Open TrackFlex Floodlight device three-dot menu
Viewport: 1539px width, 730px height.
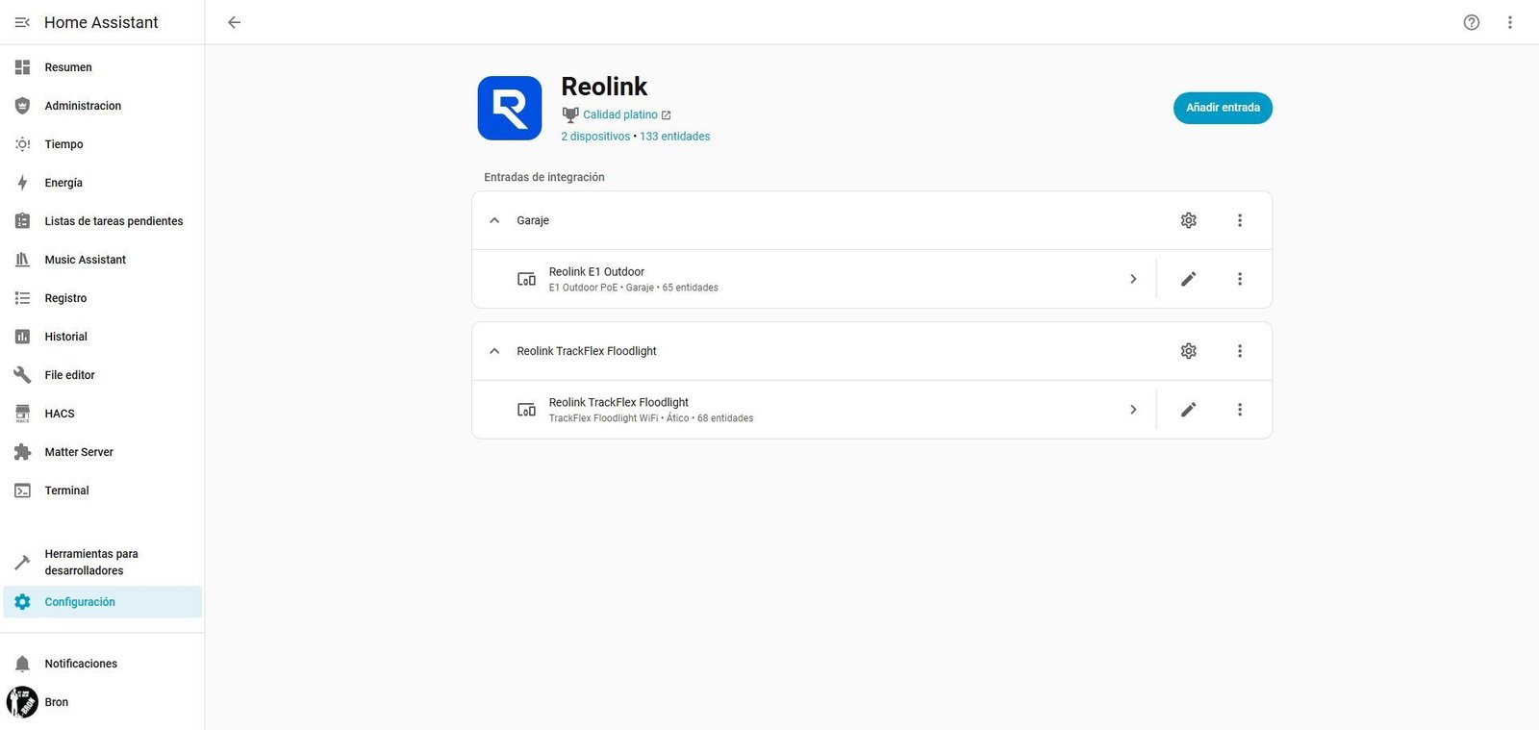[1240, 410]
